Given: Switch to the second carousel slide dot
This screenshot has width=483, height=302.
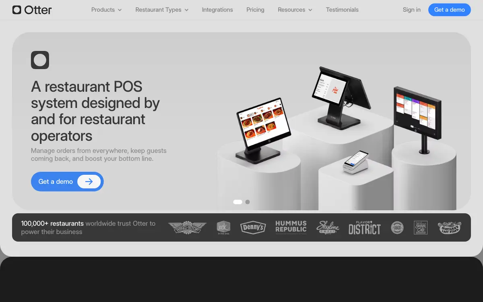Looking at the screenshot, I should click(x=248, y=202).
